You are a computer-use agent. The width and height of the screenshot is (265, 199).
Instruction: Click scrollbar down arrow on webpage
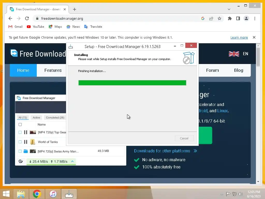(x=258, y=182)
